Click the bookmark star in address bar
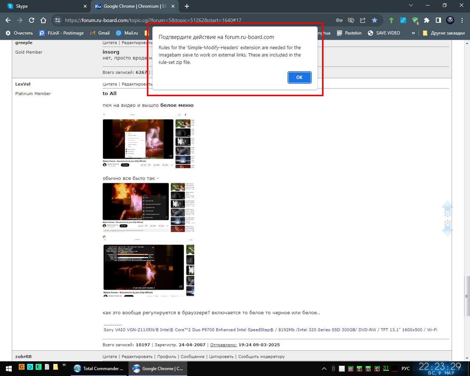 tap(374, 20)
